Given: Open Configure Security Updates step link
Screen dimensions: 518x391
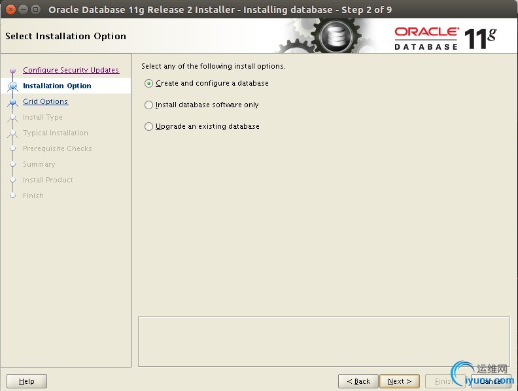Looking at the screenshot, I should click(x=71, y=70).
